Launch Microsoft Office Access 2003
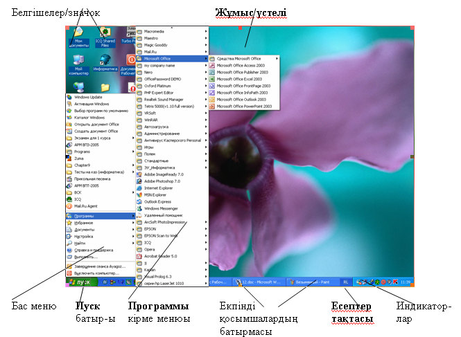Viewport: 461px width, 337px height. click(244, 66)
